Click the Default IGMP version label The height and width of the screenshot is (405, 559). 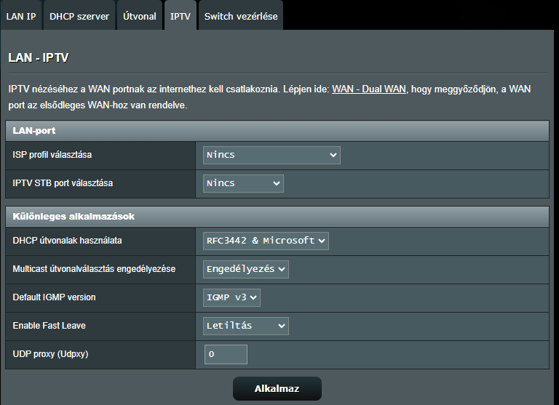click(54, 297)
